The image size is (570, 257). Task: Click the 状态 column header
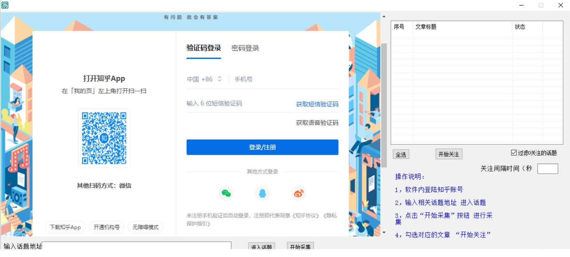tap(527, 27)
